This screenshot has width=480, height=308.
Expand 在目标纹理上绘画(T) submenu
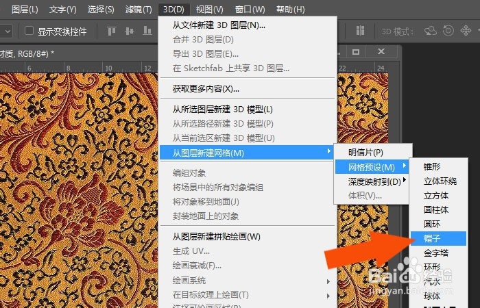[x=248, y=295]
